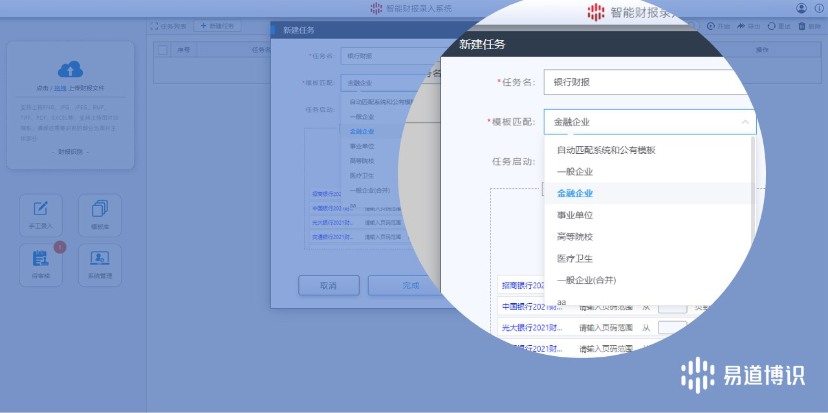
Task: Click the 新建任务 button
Action: tap(217, 26)
